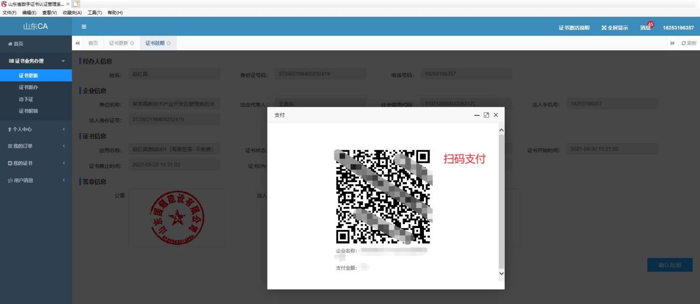Click the 身份证号码 input field

click(x=320, y=74)
